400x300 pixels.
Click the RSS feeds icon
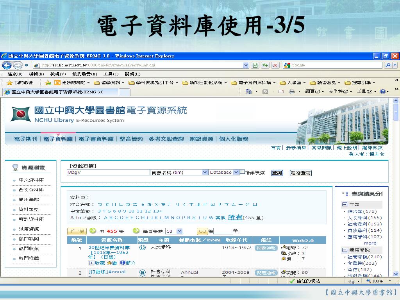coord(265,91)
